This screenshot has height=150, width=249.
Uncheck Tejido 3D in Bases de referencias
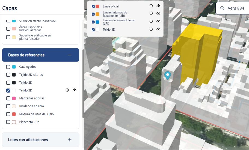pyautogui.click(x=8, y=90)
